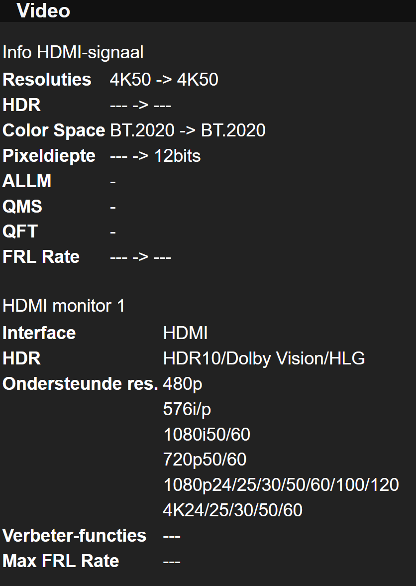416x586 pixels.
Task: Select the HDR10/Dolby Vision/HLG value
Action: point(264,358)
